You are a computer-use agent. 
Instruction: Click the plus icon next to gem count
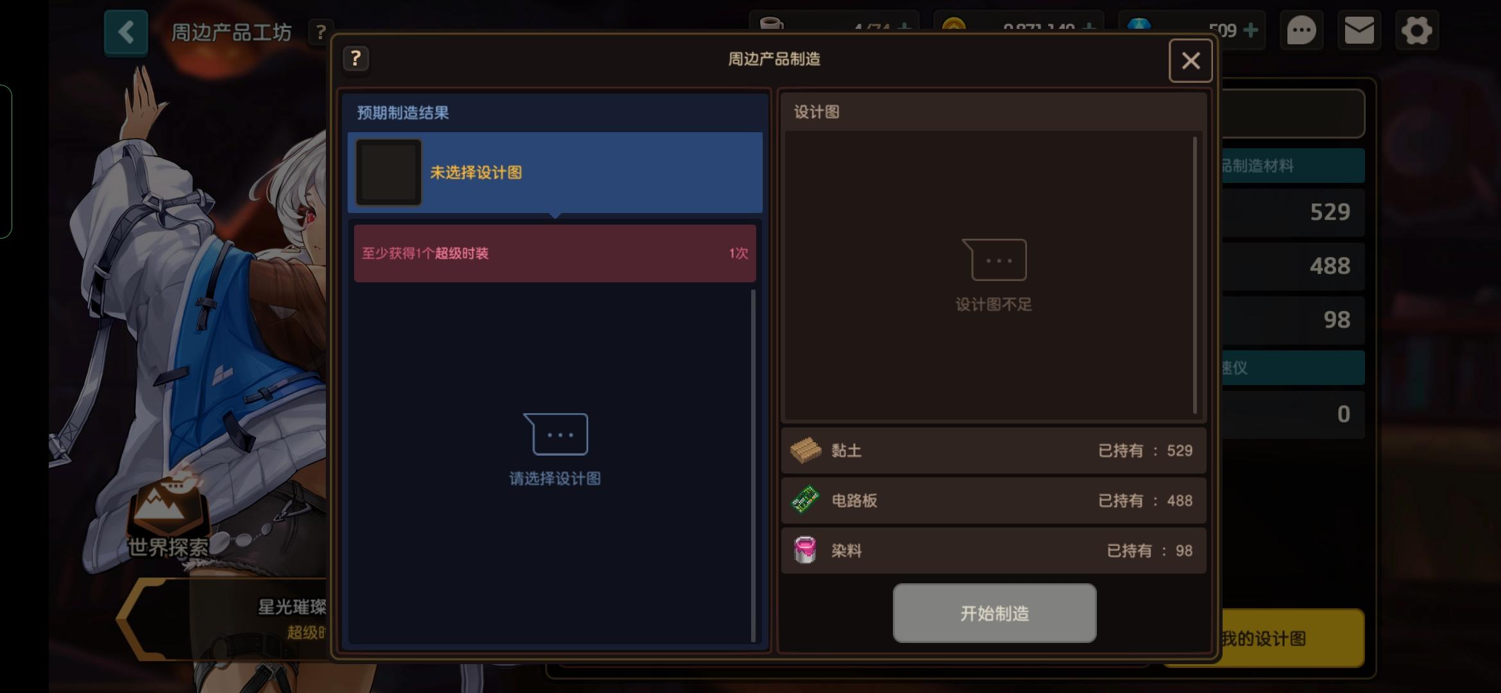coord(1250,30)
